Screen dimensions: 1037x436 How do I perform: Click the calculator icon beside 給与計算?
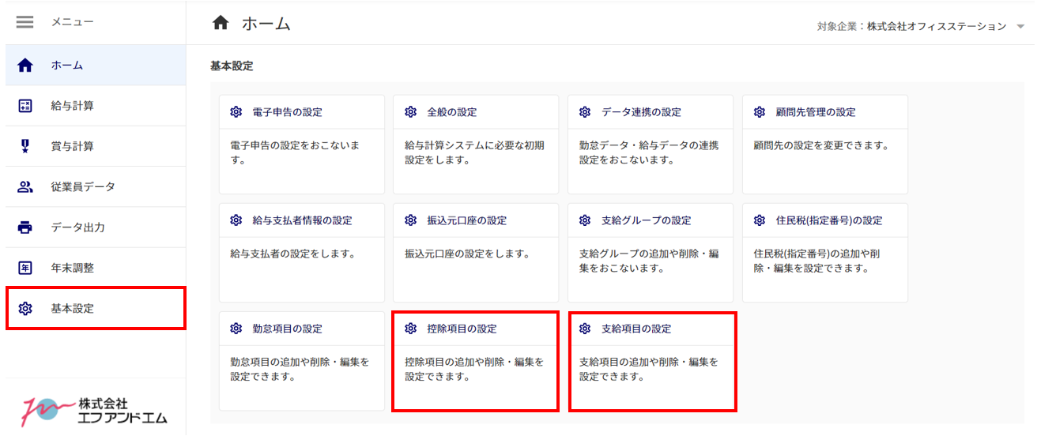click(25, 106)
